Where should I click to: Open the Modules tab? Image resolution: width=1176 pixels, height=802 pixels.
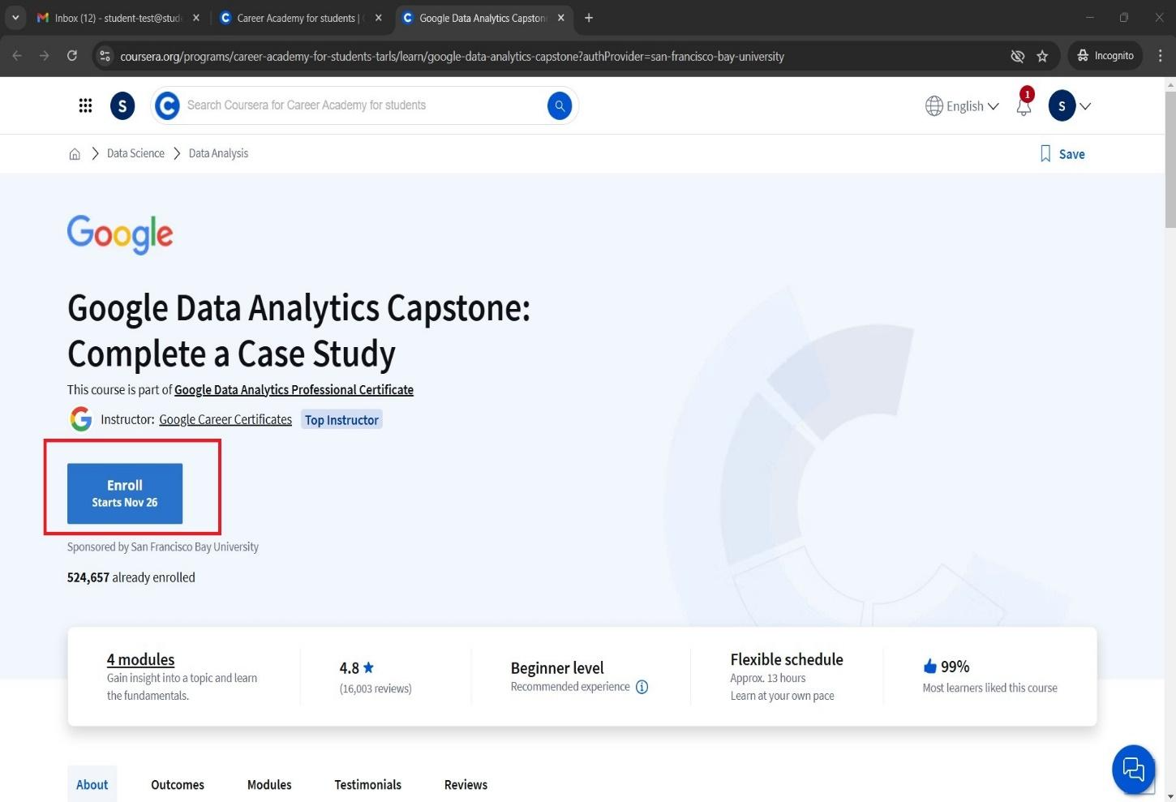[x=269, y=784]
